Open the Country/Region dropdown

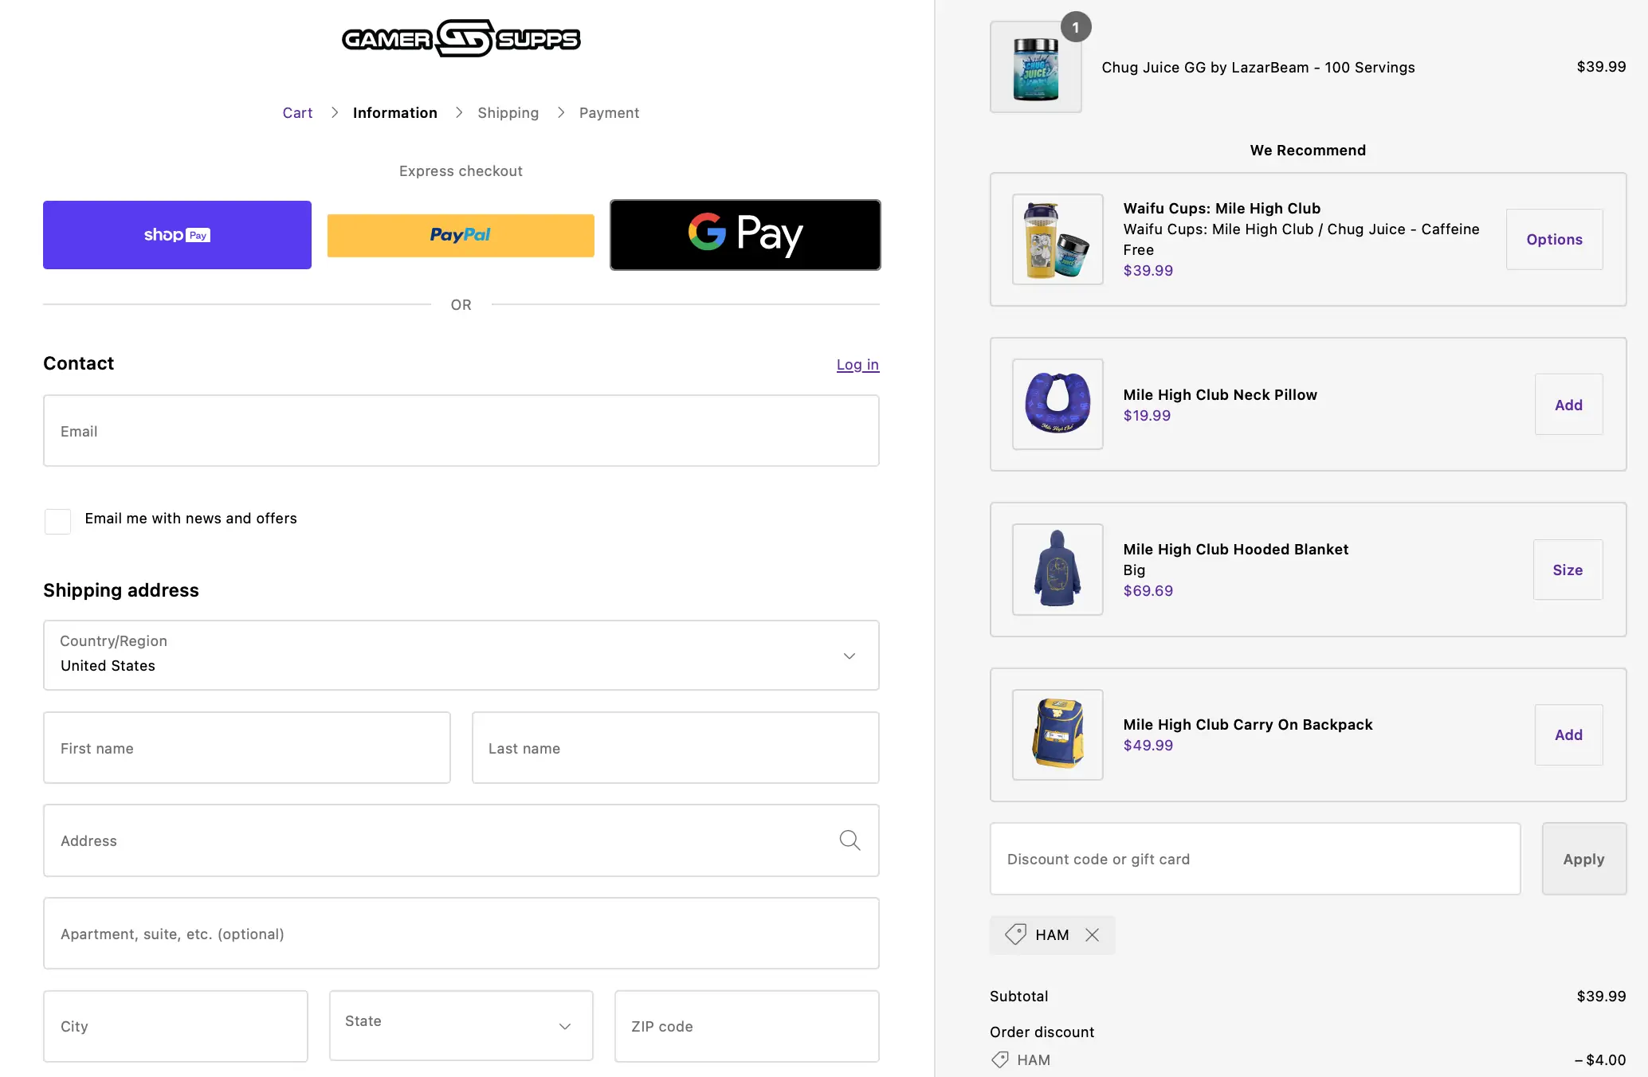pos(461,655)
